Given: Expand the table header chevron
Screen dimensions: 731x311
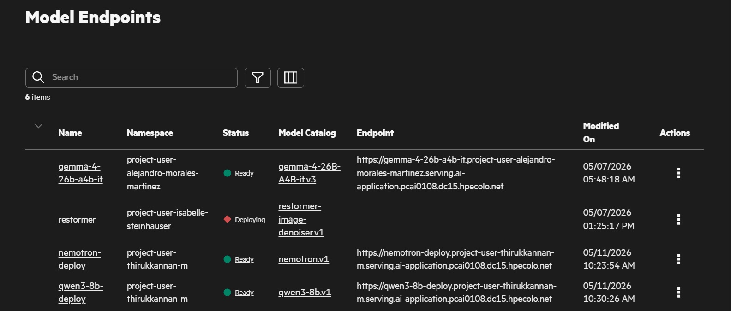Looking at the screenshot, I should point(38,126).
